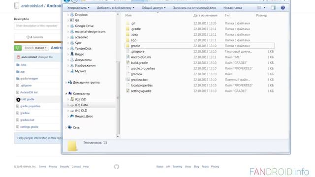315x177 pixels.
Task: Click the Dropbox icon in navigation pane
Action: (72, 15)
